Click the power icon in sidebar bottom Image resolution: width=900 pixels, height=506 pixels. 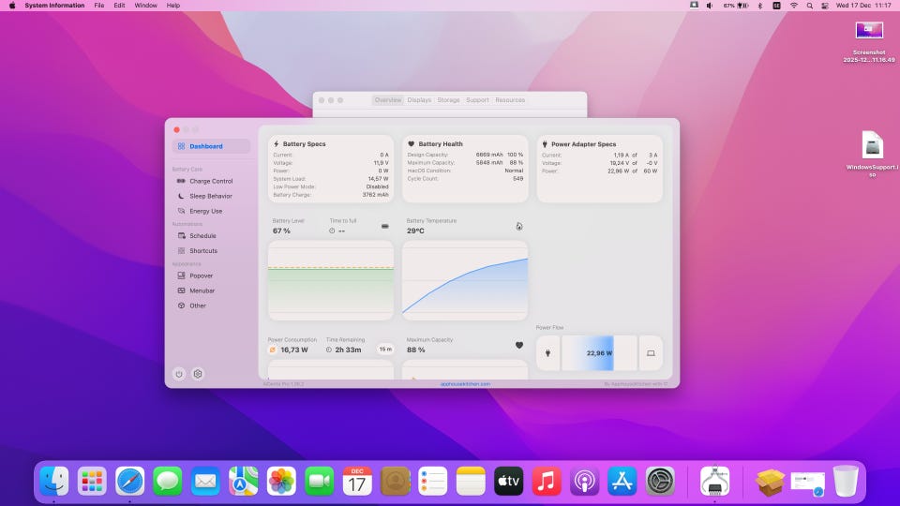point(179,374)
